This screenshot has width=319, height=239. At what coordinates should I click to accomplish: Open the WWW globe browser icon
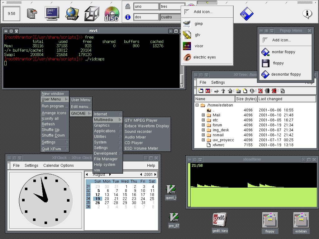pyautogui.click(x=72, y=14)
